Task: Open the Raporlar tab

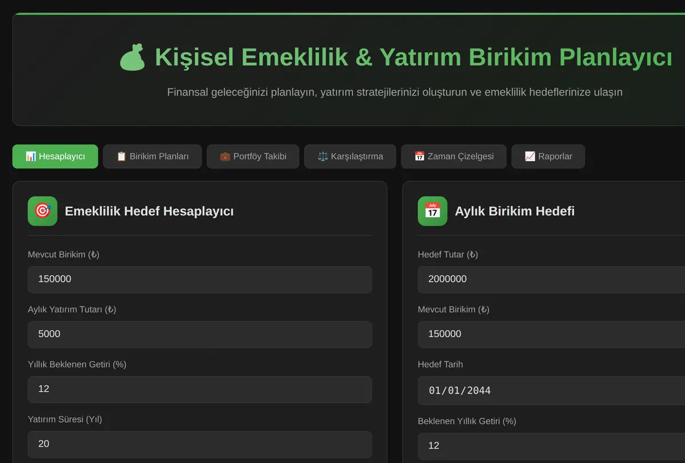Action: tap(548, 156)
